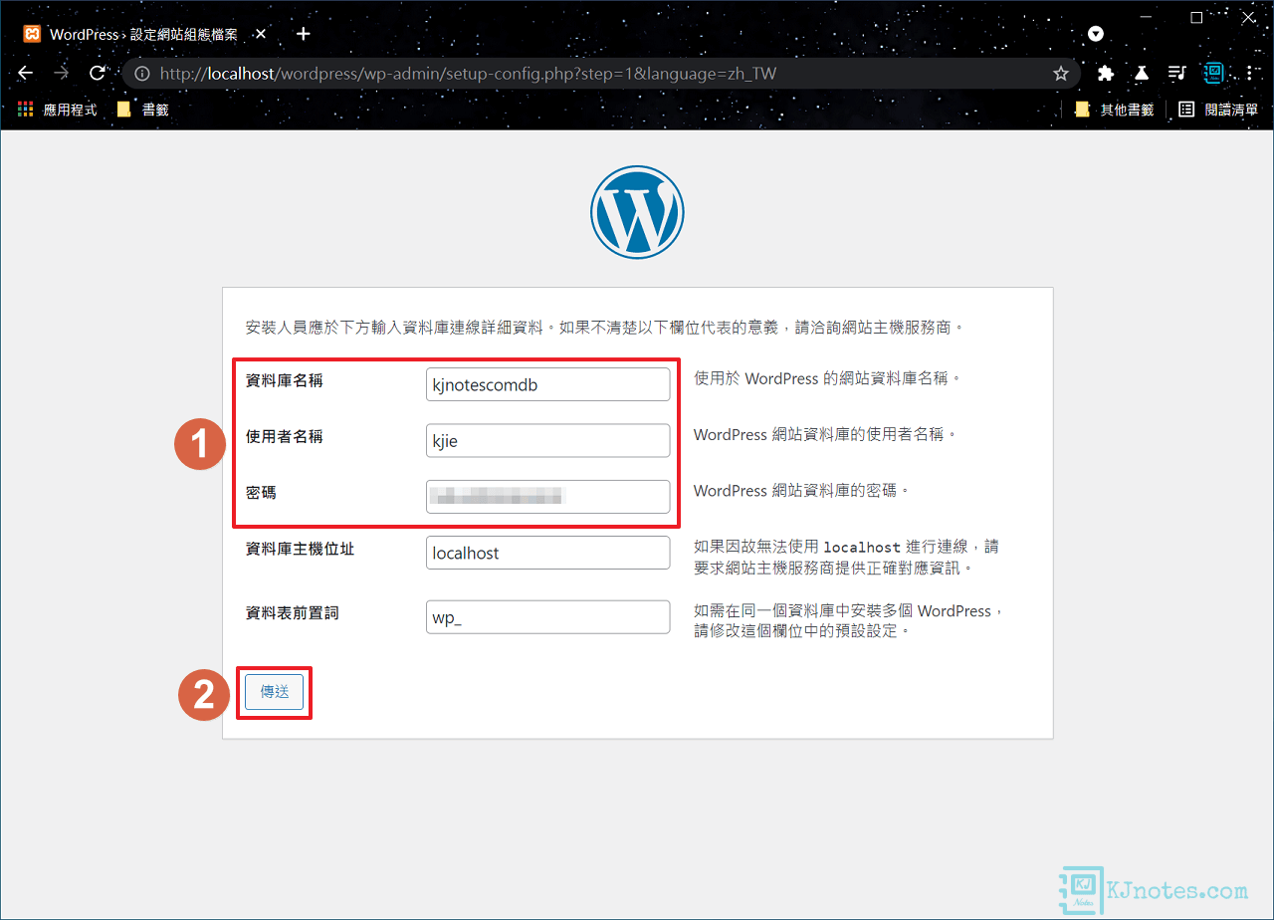Select the WordPress 設定網站組態檔案 tab
The image size is (1274, 920).
click(144, 34)
